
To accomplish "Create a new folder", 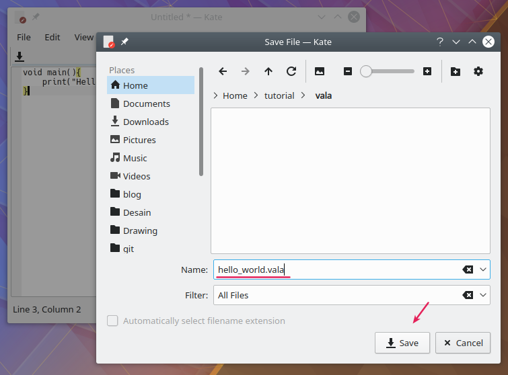I will 456,71.
